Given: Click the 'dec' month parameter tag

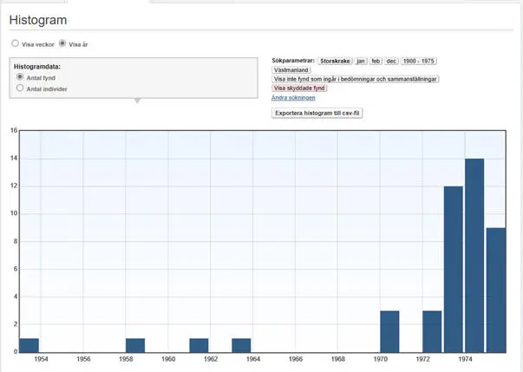Looking at the screenshot, I should click(392, 62).
